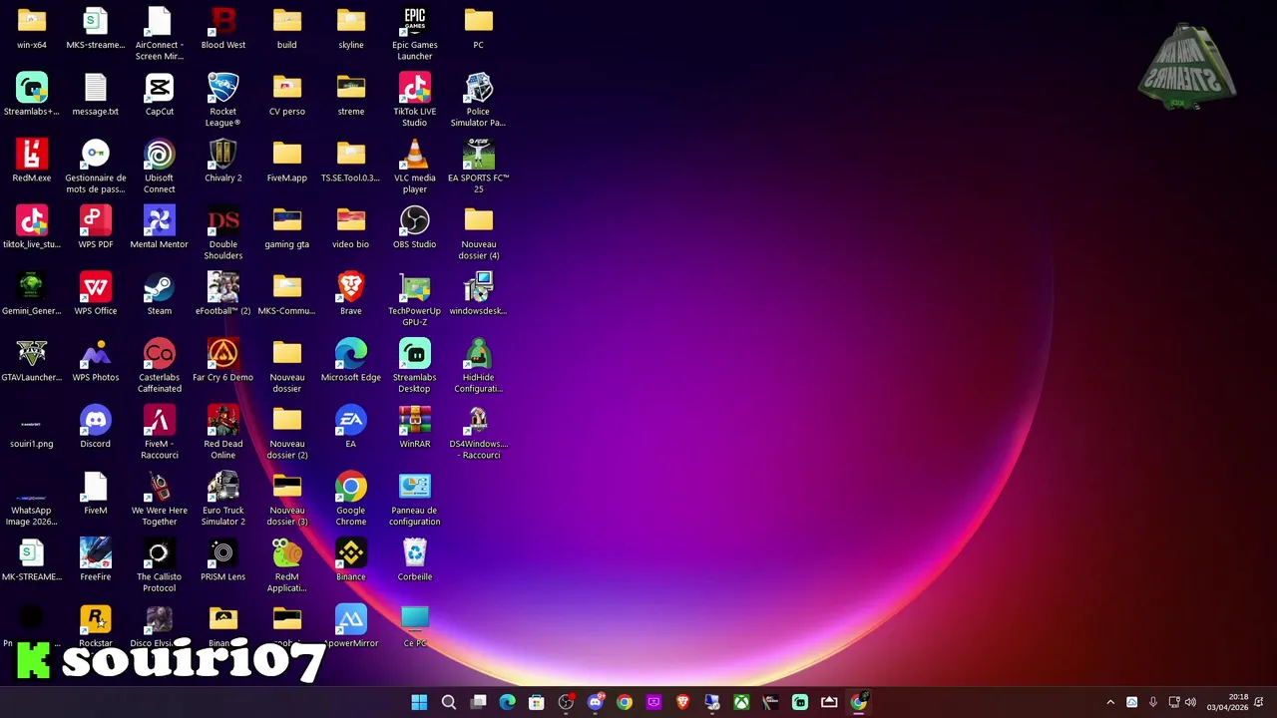Open Casterlabs Caffeinated desktop icon
This screenshot has width=1277, height=718.
160,366
